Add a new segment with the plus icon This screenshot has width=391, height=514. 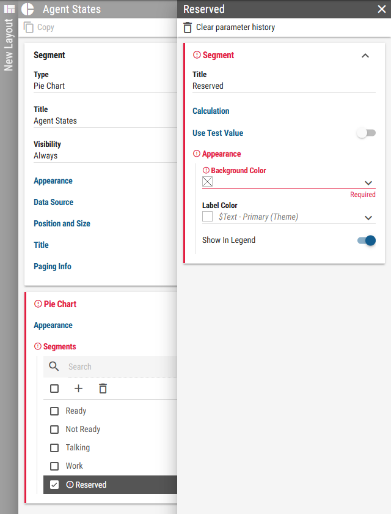[x=79, y=389]
